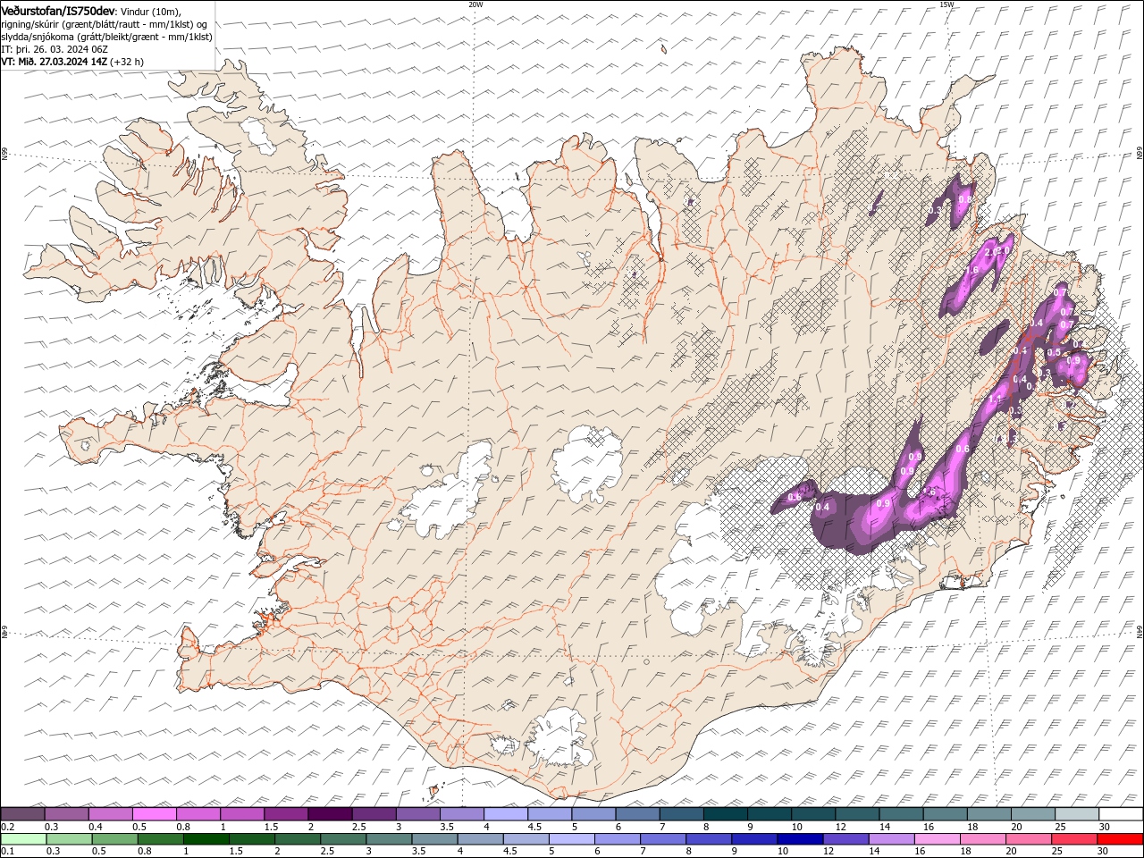Pick the darkest green lower-row swatch labeled 1
This screenshot has height=858, width=1144.
[206, 839]
